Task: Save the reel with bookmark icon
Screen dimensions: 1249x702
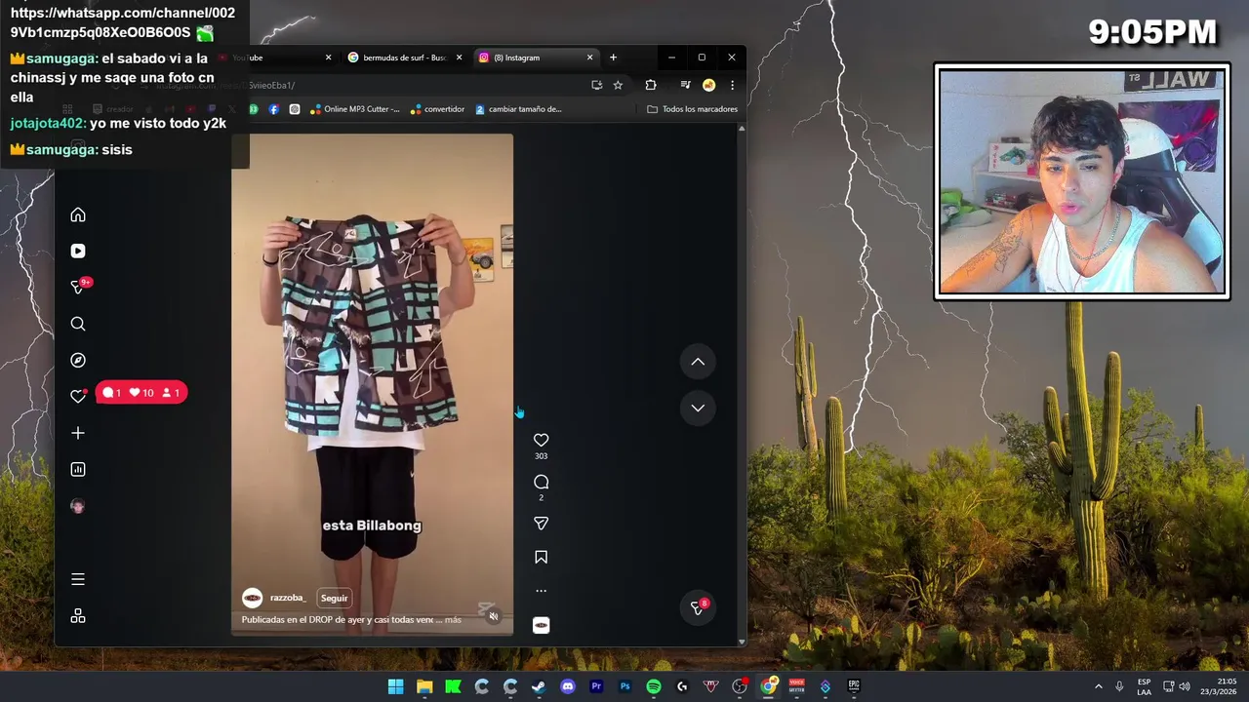Action: [x=541, y=557]
